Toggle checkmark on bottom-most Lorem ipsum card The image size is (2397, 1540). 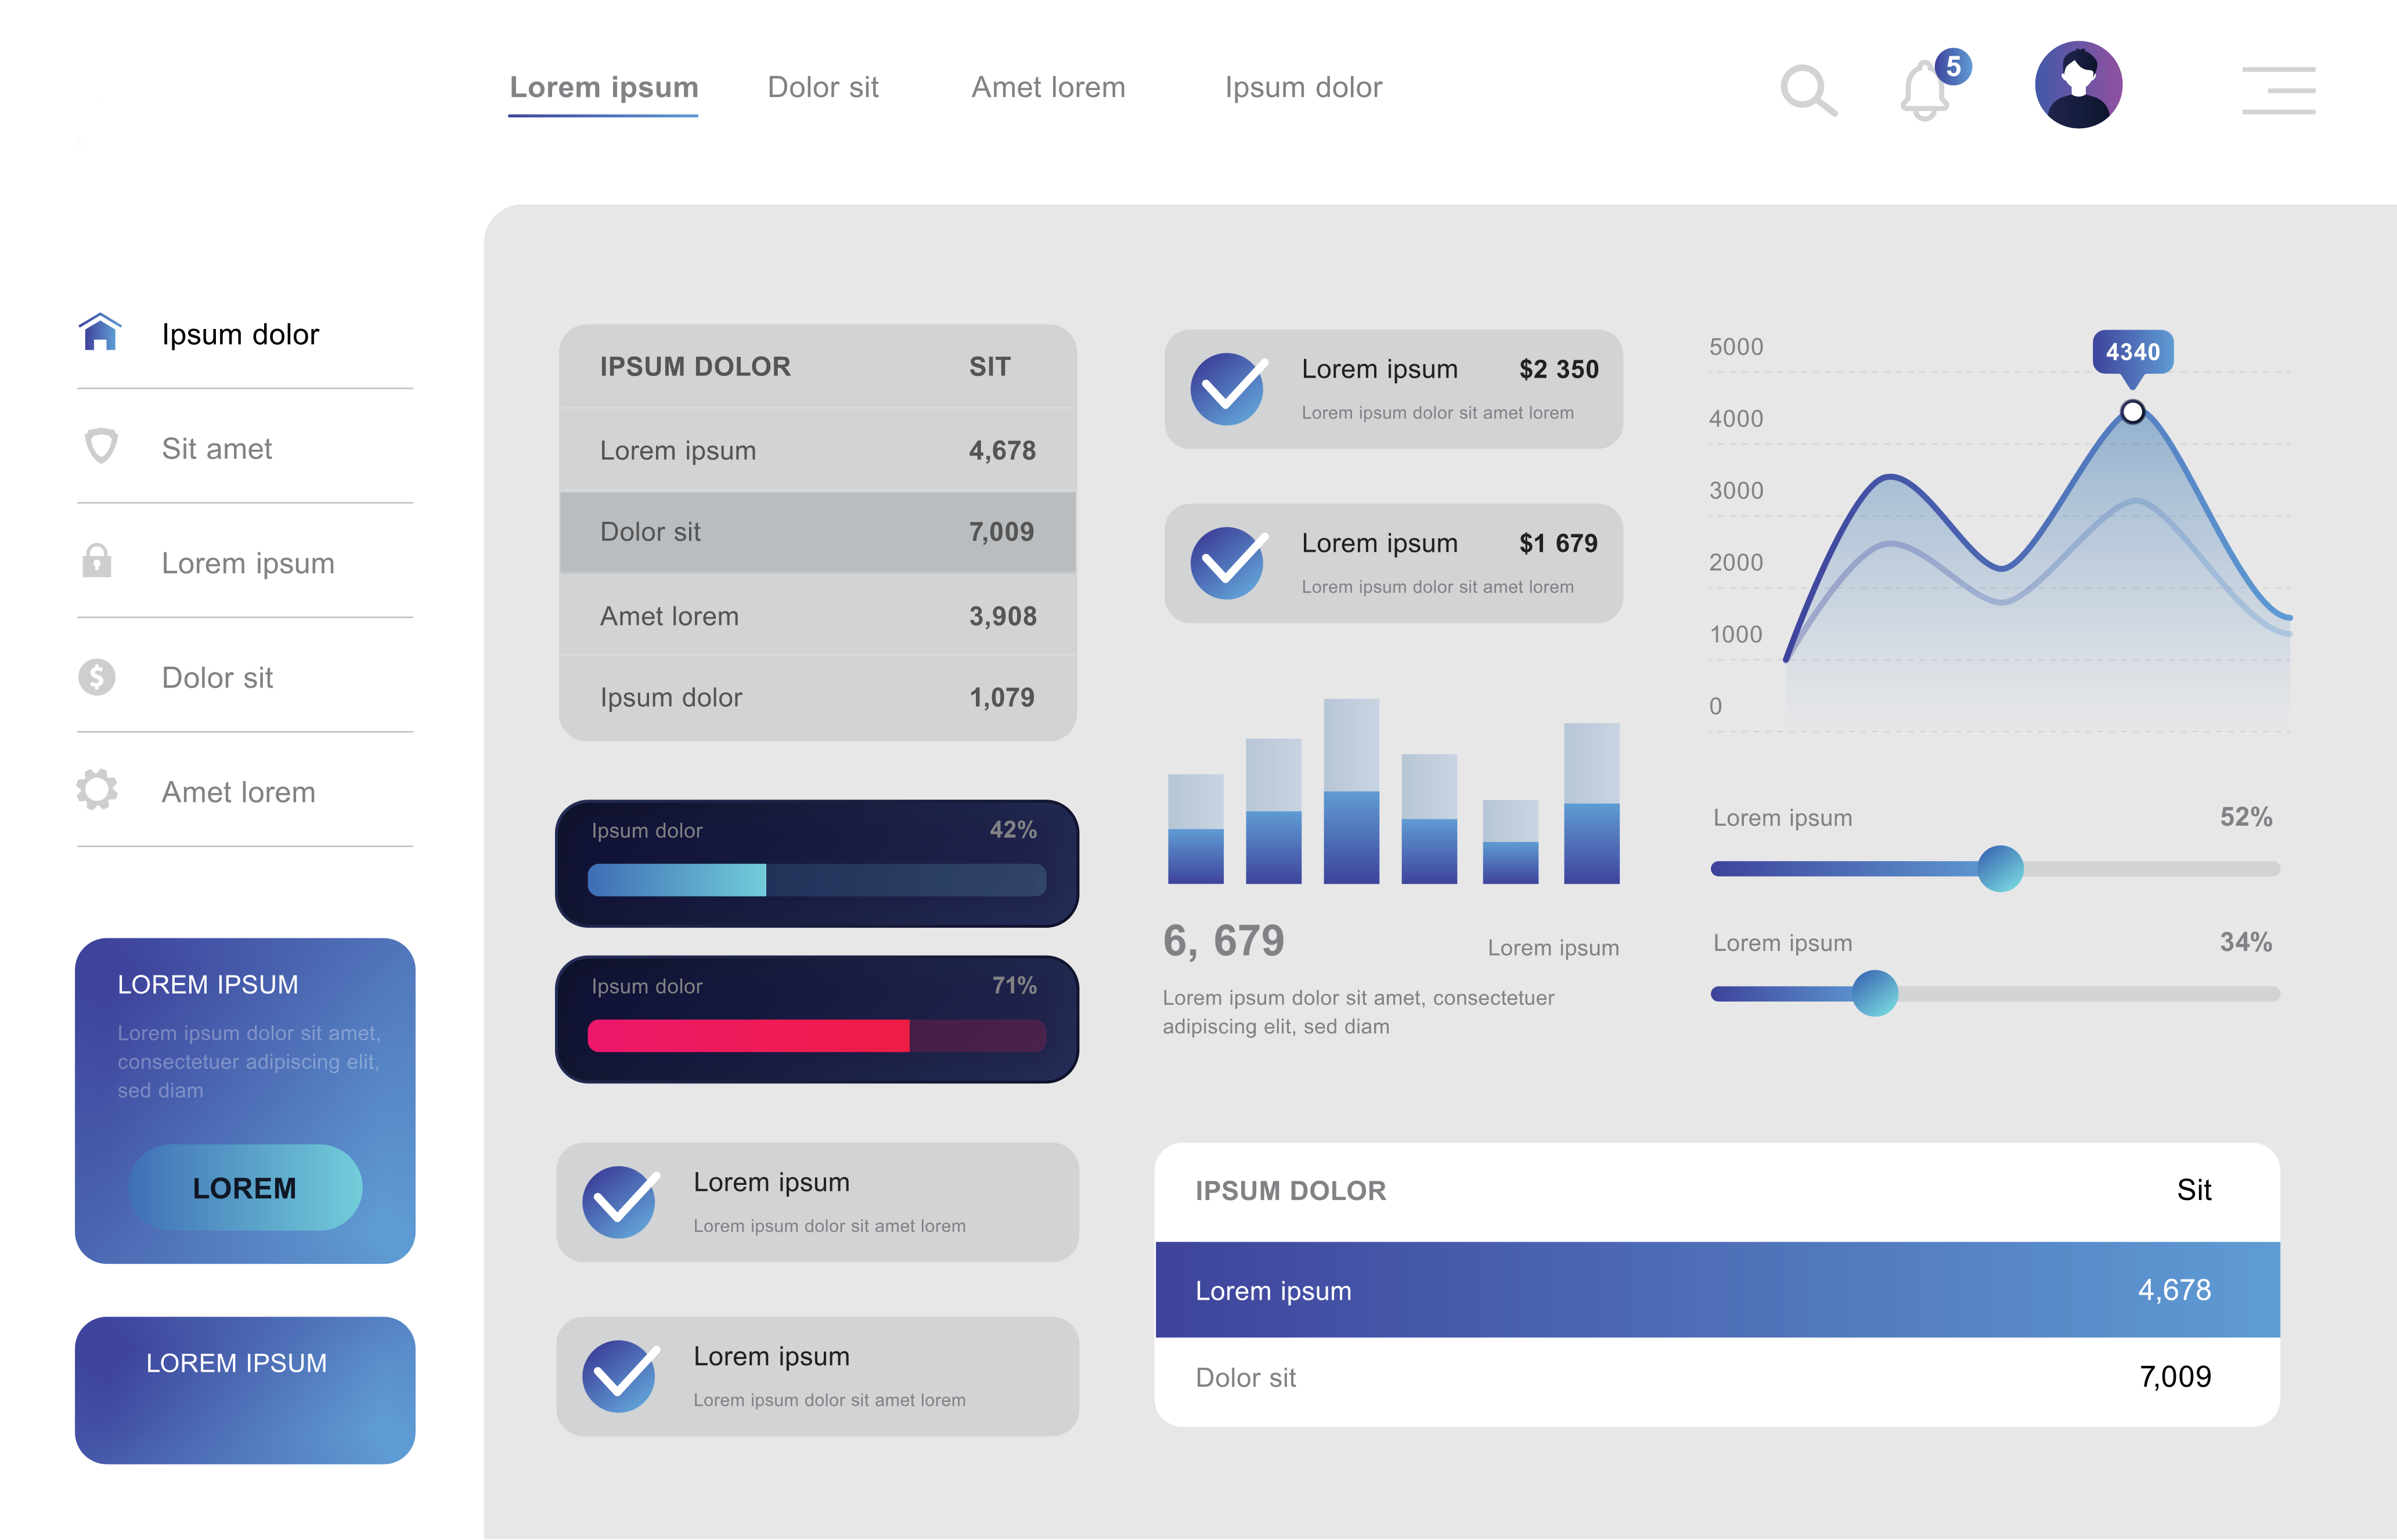[620, 1376]
